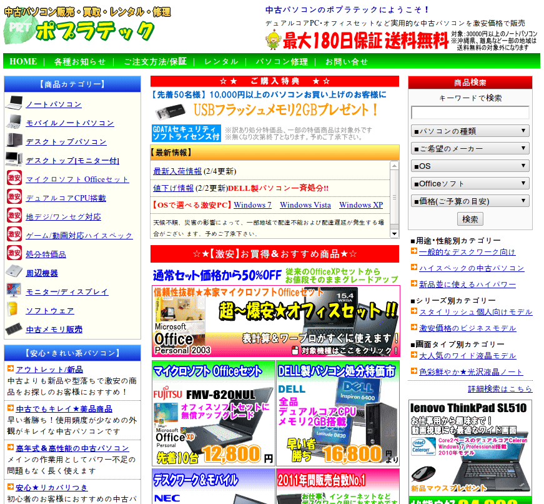544x504 pixels.
Task: Click the memory chip icon beside 中古メモリ販売
Action: point(14,329)
